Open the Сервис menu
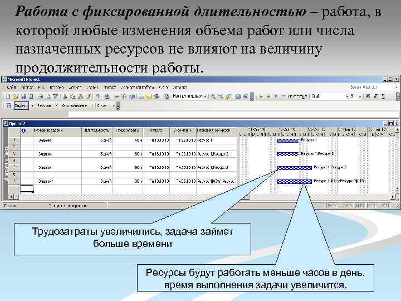 pyautogui.click(x=92, y=88)
